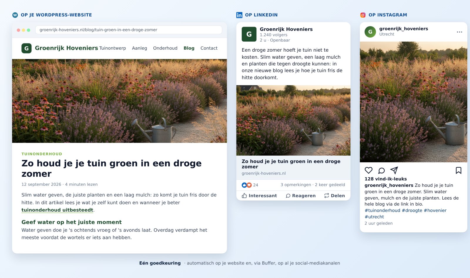Screen dimensions: 470x278
Task: Click the yellow minimize dot in browser window
Action: tap(23, 30)
